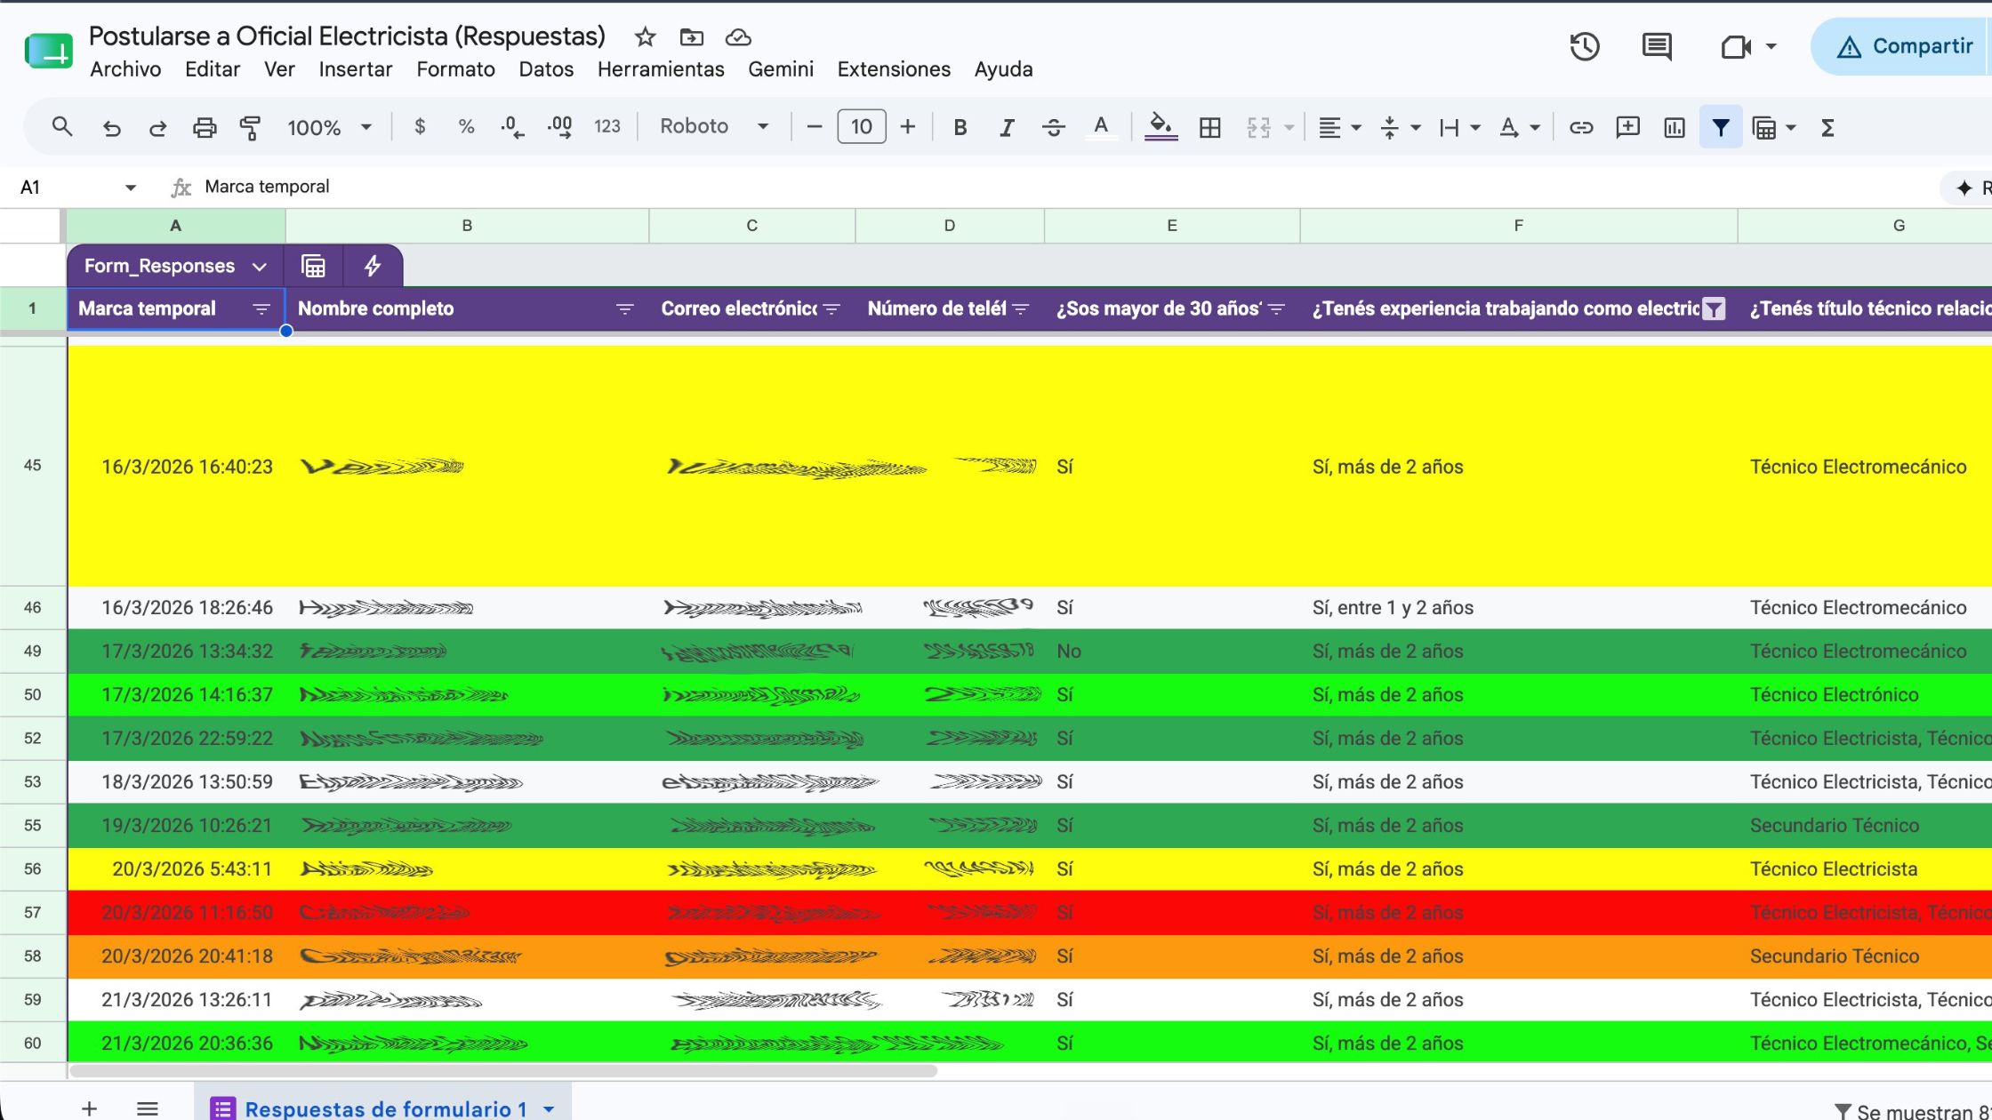Open more number formats 123 button
Viewport: 1992px width, 1120px height.
(607, 127)
